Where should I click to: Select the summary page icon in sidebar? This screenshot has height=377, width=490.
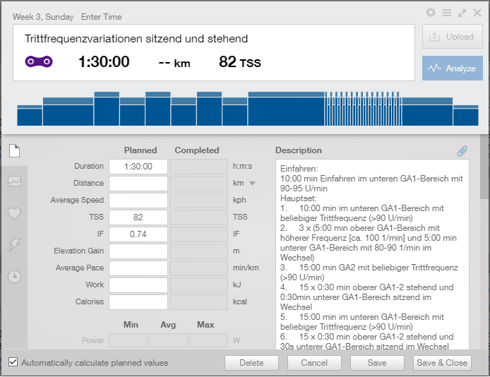[x=14, y=151]
